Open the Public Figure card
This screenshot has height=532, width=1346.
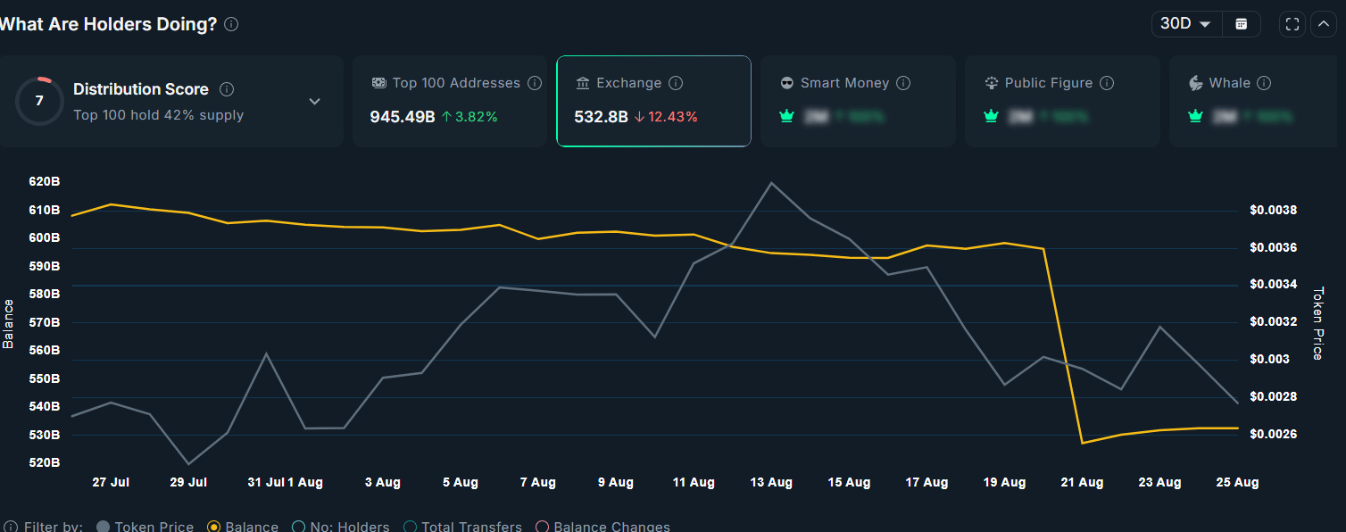1062,101
